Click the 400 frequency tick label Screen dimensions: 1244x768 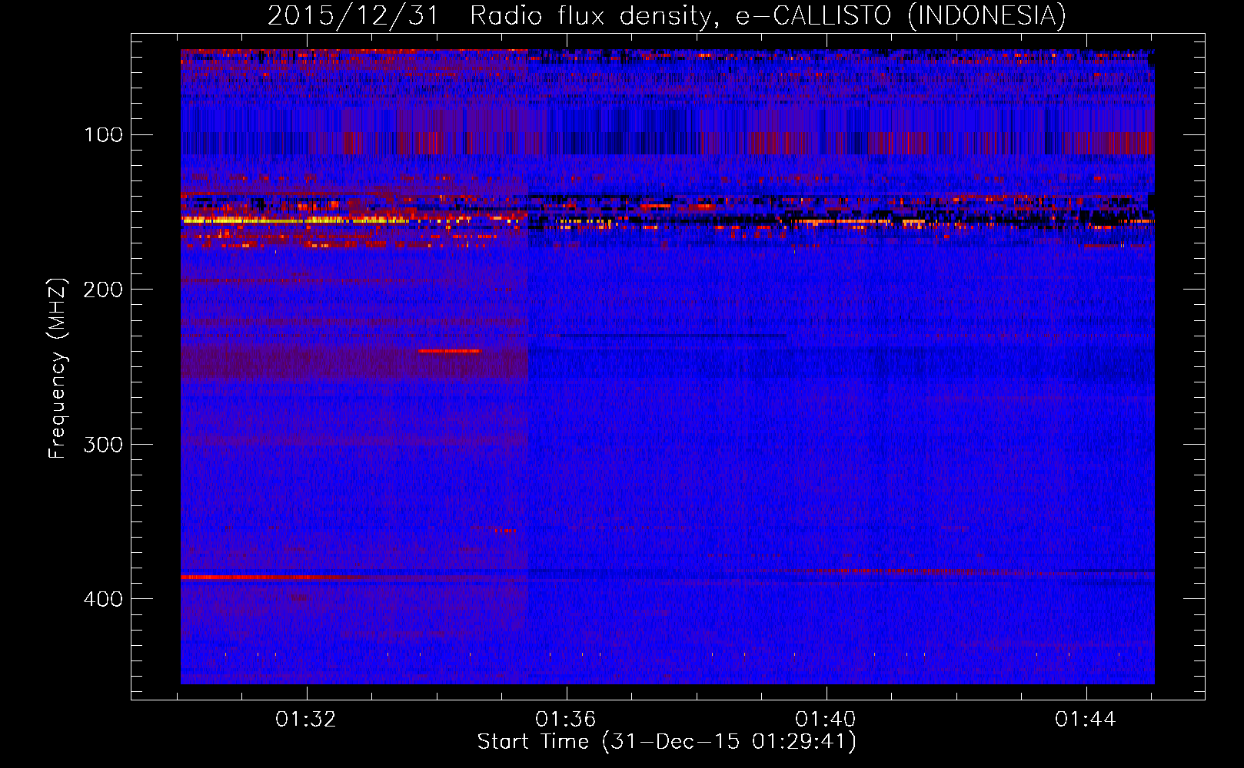pyautogui.click(x=103, y=599)
